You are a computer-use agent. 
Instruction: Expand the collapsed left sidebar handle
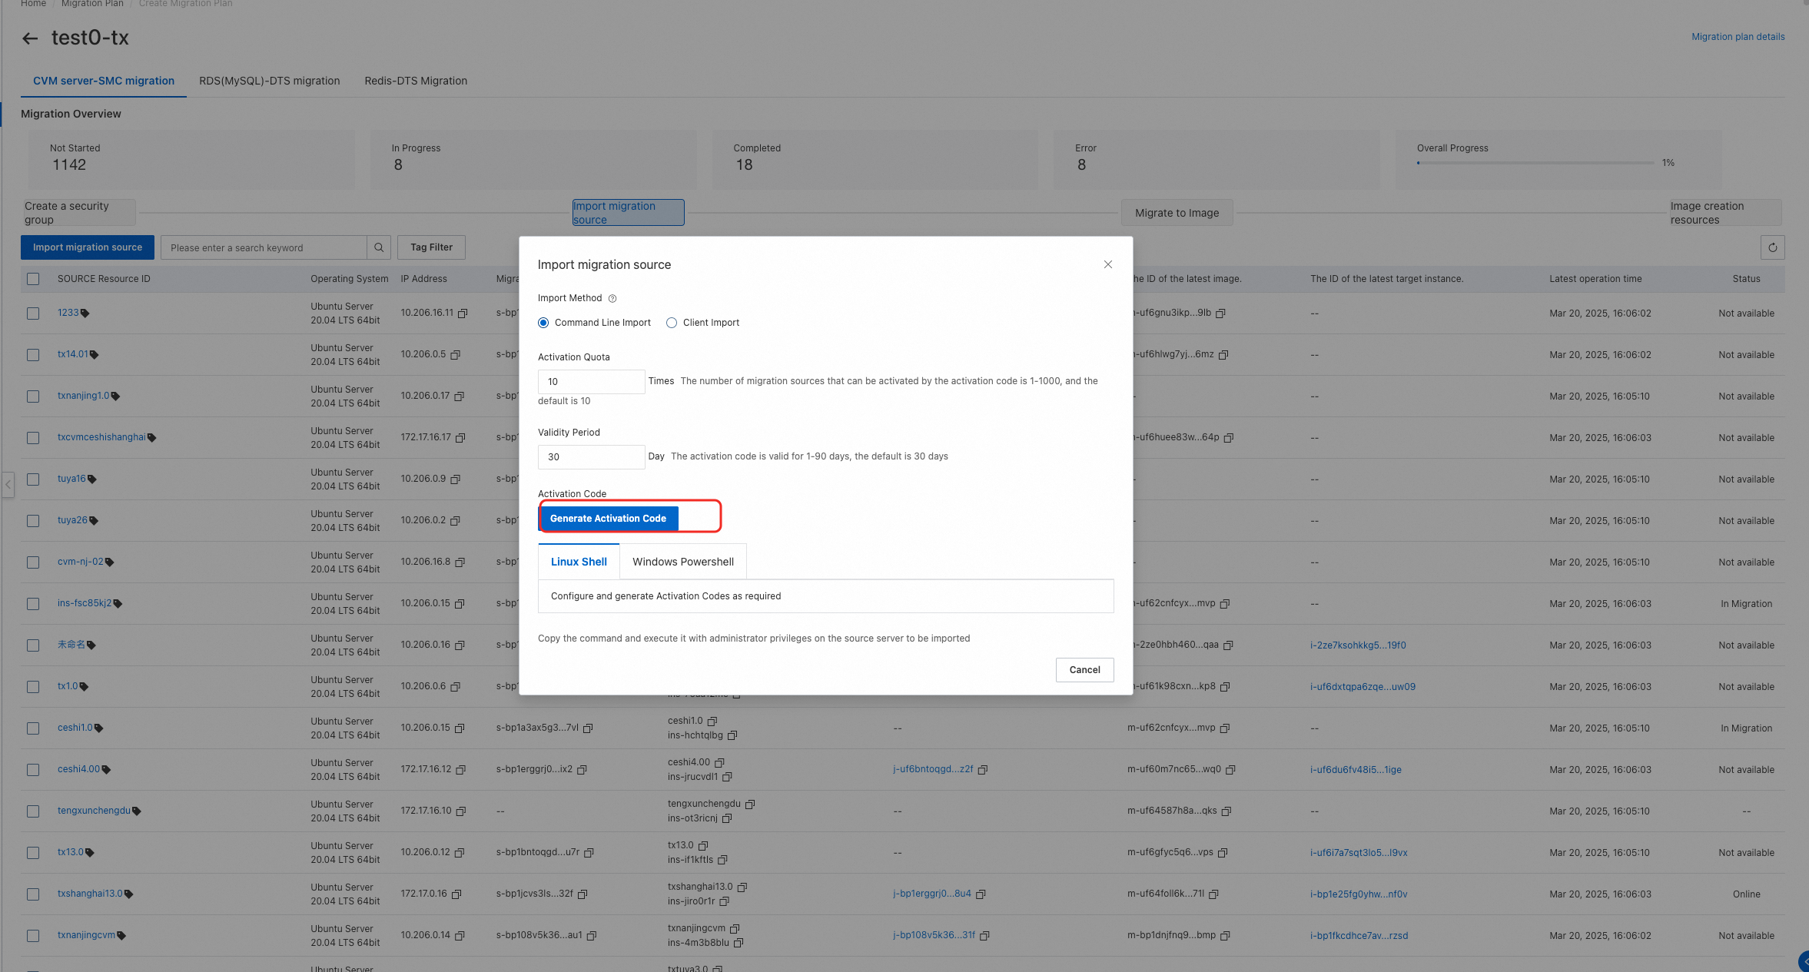(8, 485)
